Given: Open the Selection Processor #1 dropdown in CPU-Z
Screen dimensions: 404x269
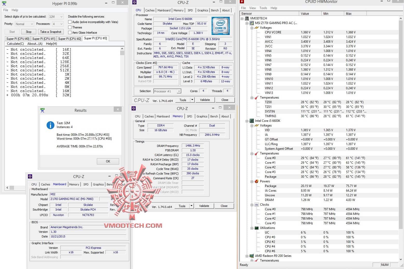Looking at the screenshot, I should (167, 91).
